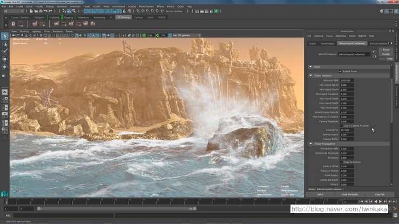399x224 pixels.
Task: Open the viewport Shading menu
Action: (24, 31)
